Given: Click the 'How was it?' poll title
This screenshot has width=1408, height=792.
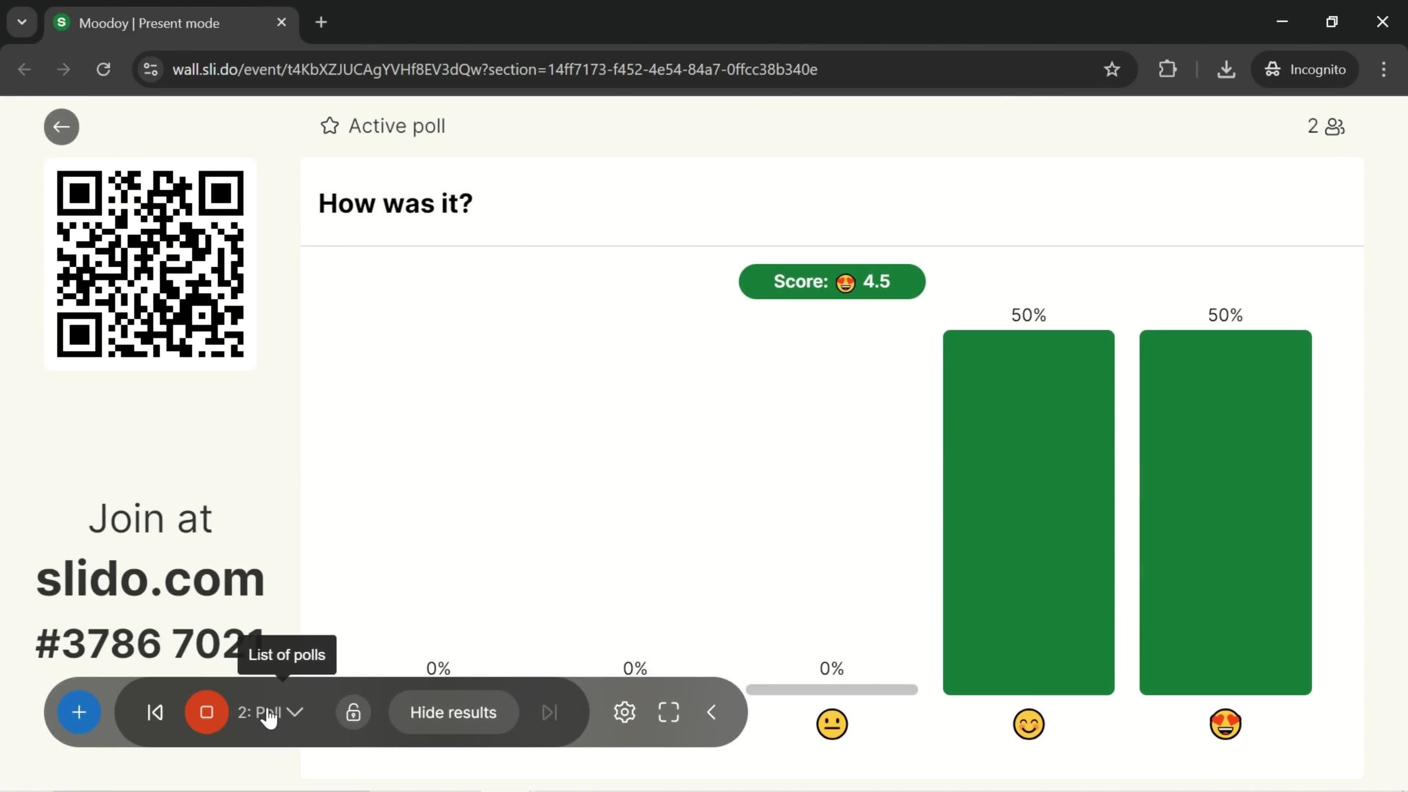Looking at the screenshot, I should point(395,203).
